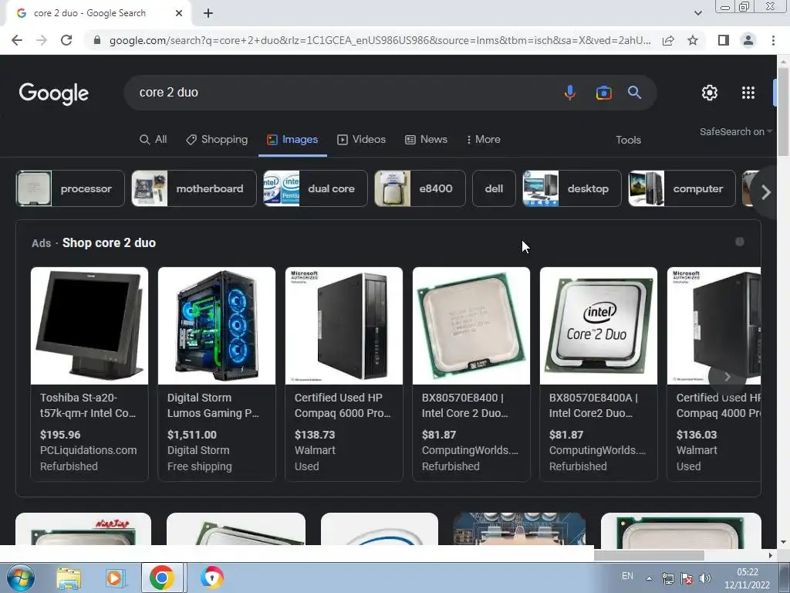Open the Google apps grid

748,93
